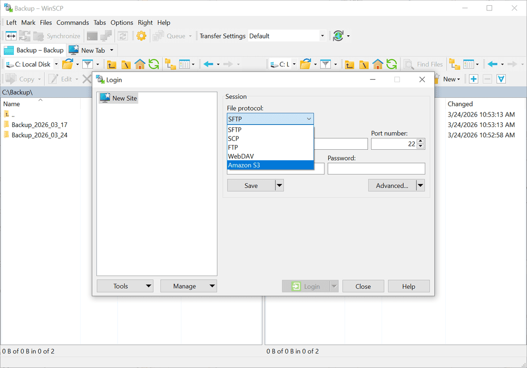
Task: Choose FTP from protocol list
Action: click(x=270, y=147)
